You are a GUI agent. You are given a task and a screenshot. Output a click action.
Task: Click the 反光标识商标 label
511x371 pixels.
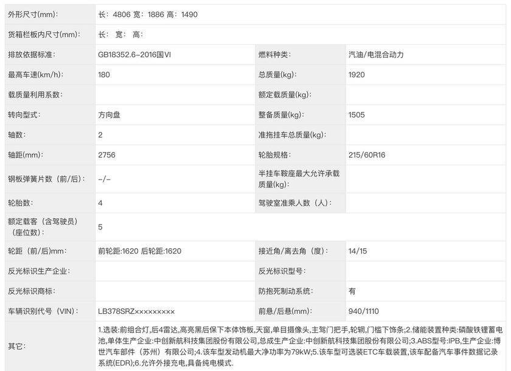(x=32, y=291)
